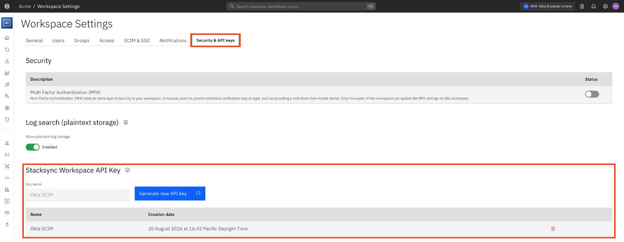Open the notifications bell in the top bar

point(593,6)
